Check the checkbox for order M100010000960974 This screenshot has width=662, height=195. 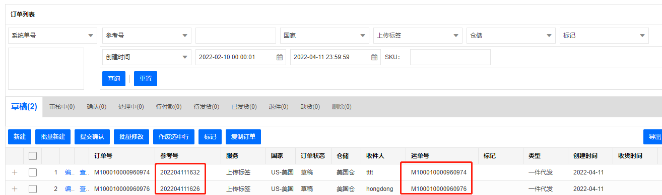(x=33, y=172)
